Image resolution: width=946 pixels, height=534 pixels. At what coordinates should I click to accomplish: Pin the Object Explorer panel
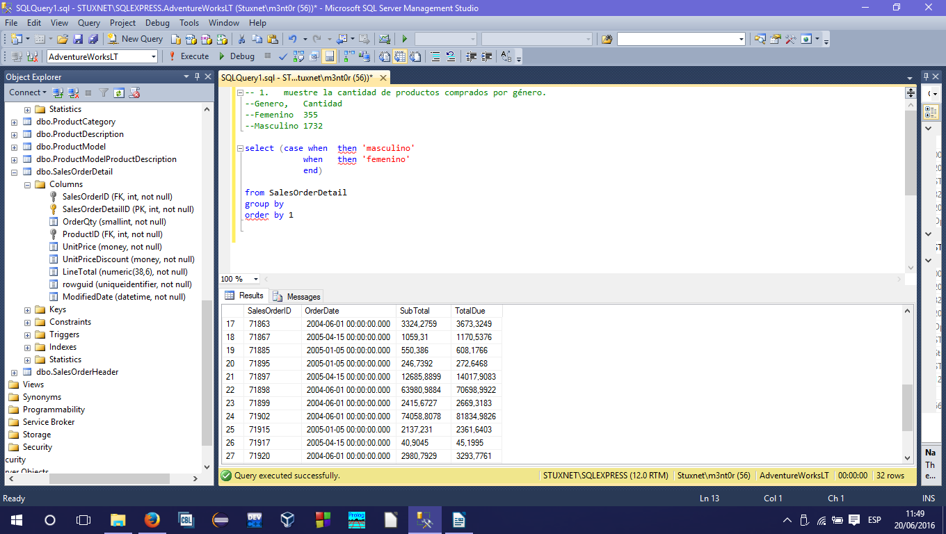(198, 76)
